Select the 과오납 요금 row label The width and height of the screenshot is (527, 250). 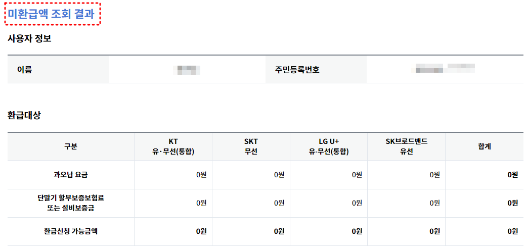pos(71,175)
